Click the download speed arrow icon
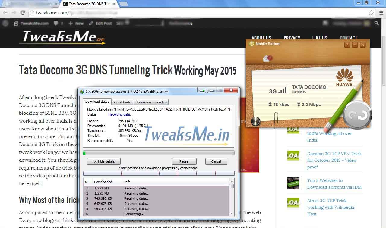Viewport: 386px width, 228px height. click(299, 105)
